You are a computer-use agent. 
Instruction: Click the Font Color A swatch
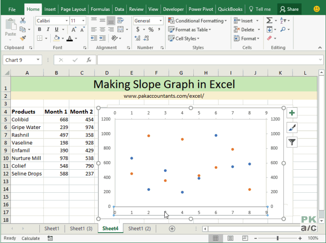coord(70,38)
